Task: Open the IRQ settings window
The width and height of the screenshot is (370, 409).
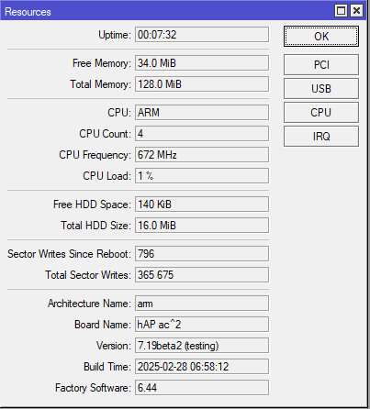Action: [321, 136]
